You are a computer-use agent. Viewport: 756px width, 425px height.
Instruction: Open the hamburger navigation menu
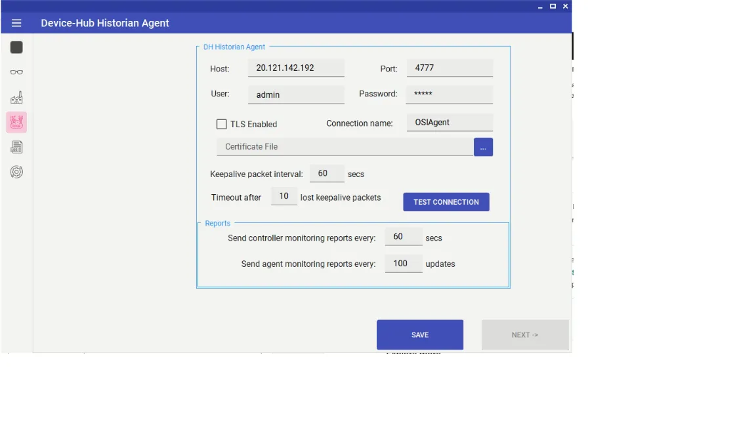tap(16, 23)
